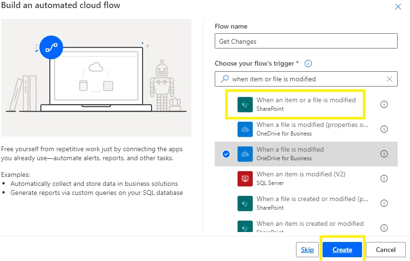
Task: Open info for selected 'When a file is modified' trigger
Action: [x=384, y=154]
